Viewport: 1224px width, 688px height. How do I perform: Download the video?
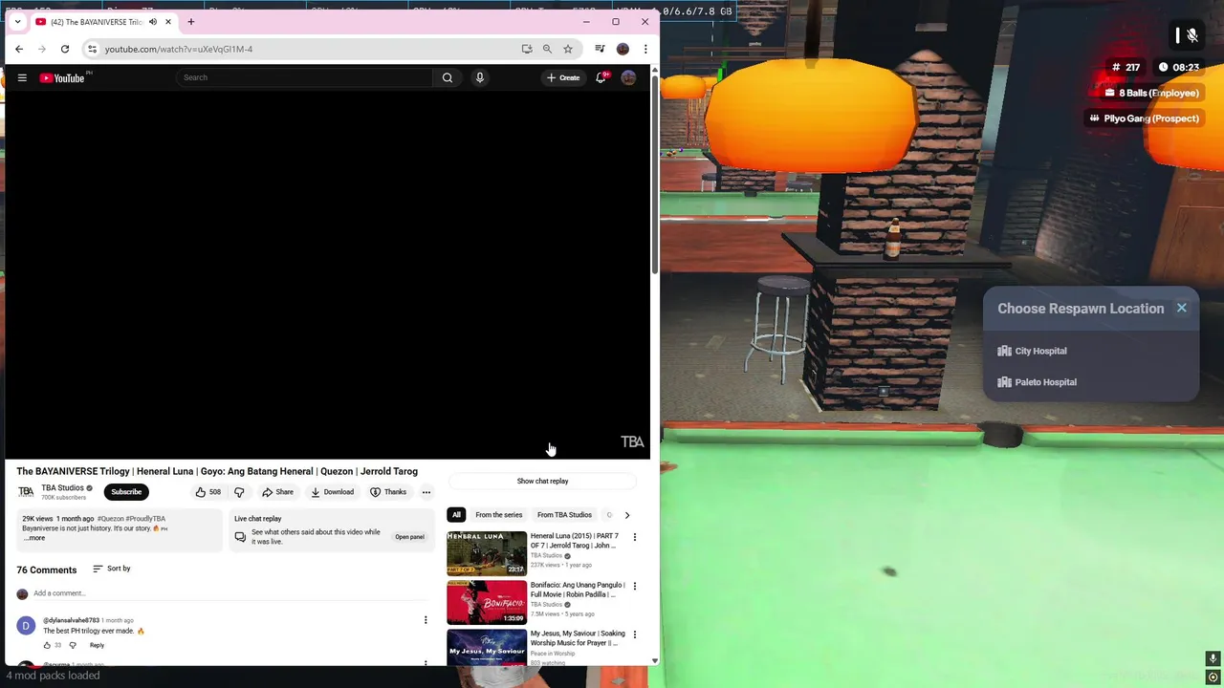click(x=333, y=492)
